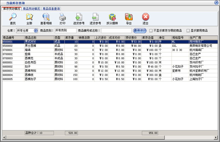The height and width of the screenshot is (142, 220).
Task: Enable 不显示库存为零的商品 checkbox
Action: coord(151,31)
